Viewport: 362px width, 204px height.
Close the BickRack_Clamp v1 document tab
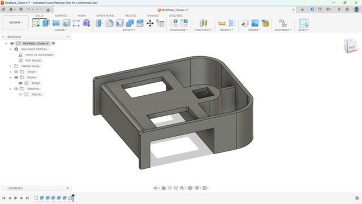pyautogui.click(x=293, y=10)
